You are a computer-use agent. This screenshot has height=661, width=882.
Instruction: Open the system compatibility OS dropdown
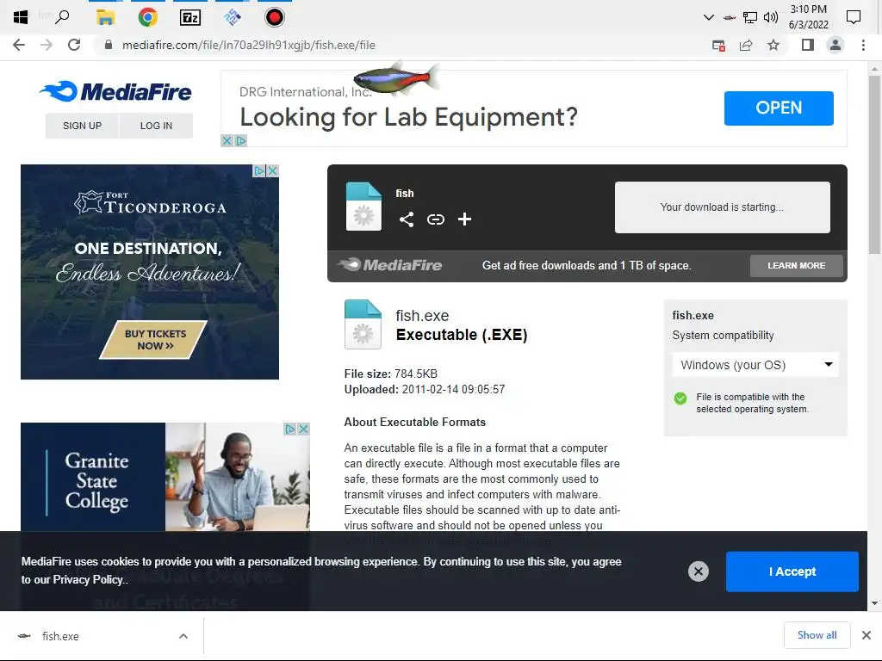click(x=755, y=365)
